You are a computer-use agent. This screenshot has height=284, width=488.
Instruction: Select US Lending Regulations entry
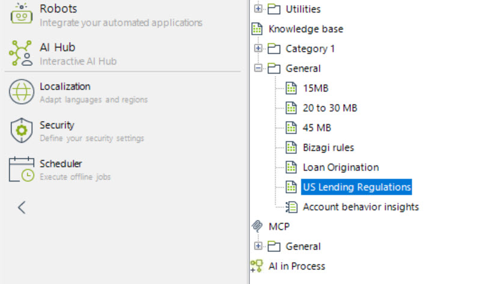point(356,187)
